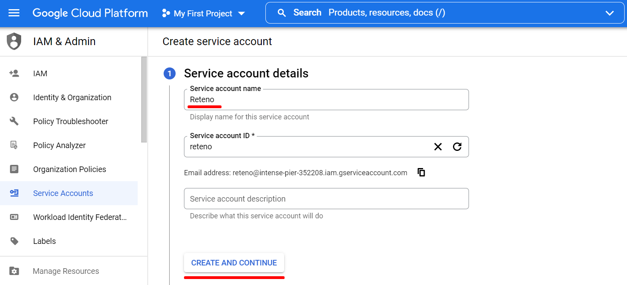Screen dimensions: 627x285
Task: Regenerate the Service account ID
Action: click(x=457, y=147)
